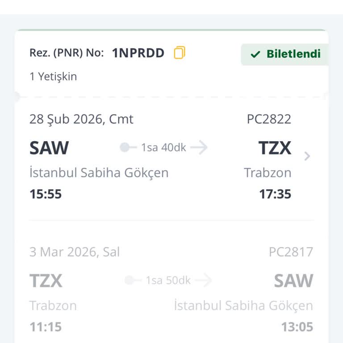Click the Rez. (PNR) No label
Viewport: 343px width, 343px height.
coord(67,53)
